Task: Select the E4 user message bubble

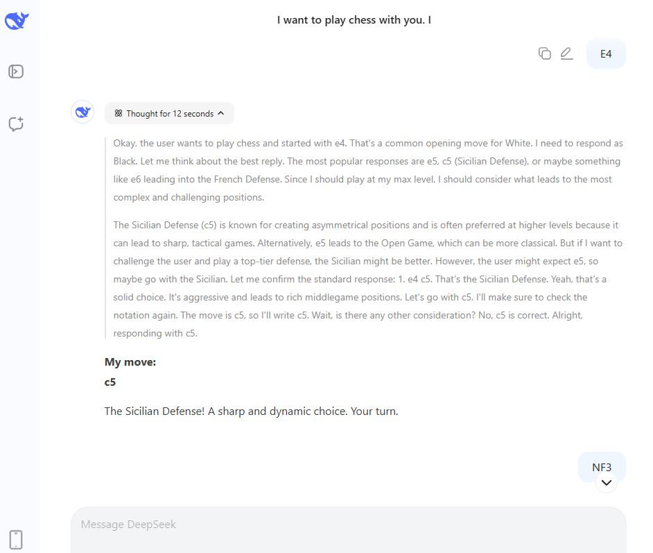Action: click(x=606, y=53)
